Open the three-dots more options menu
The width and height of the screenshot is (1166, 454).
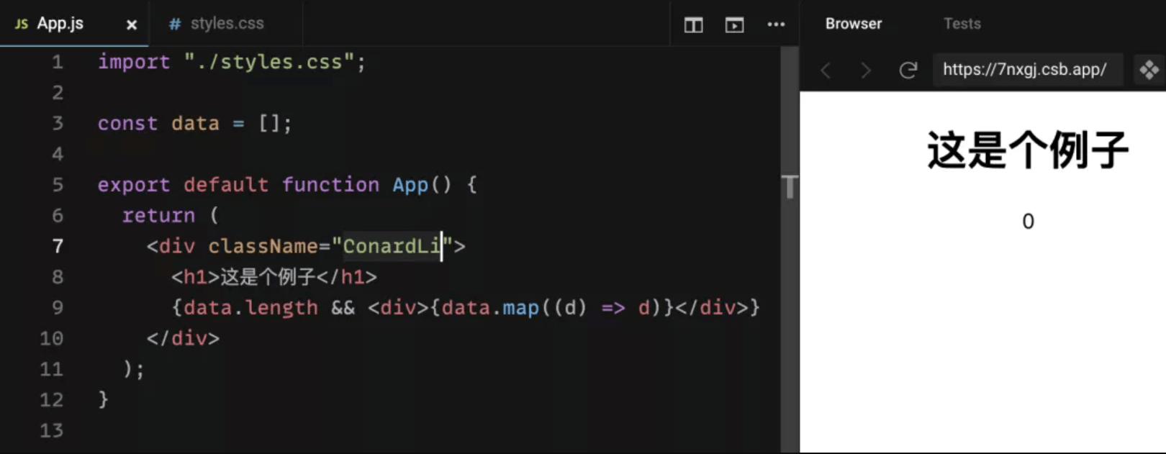coord(776,24)
